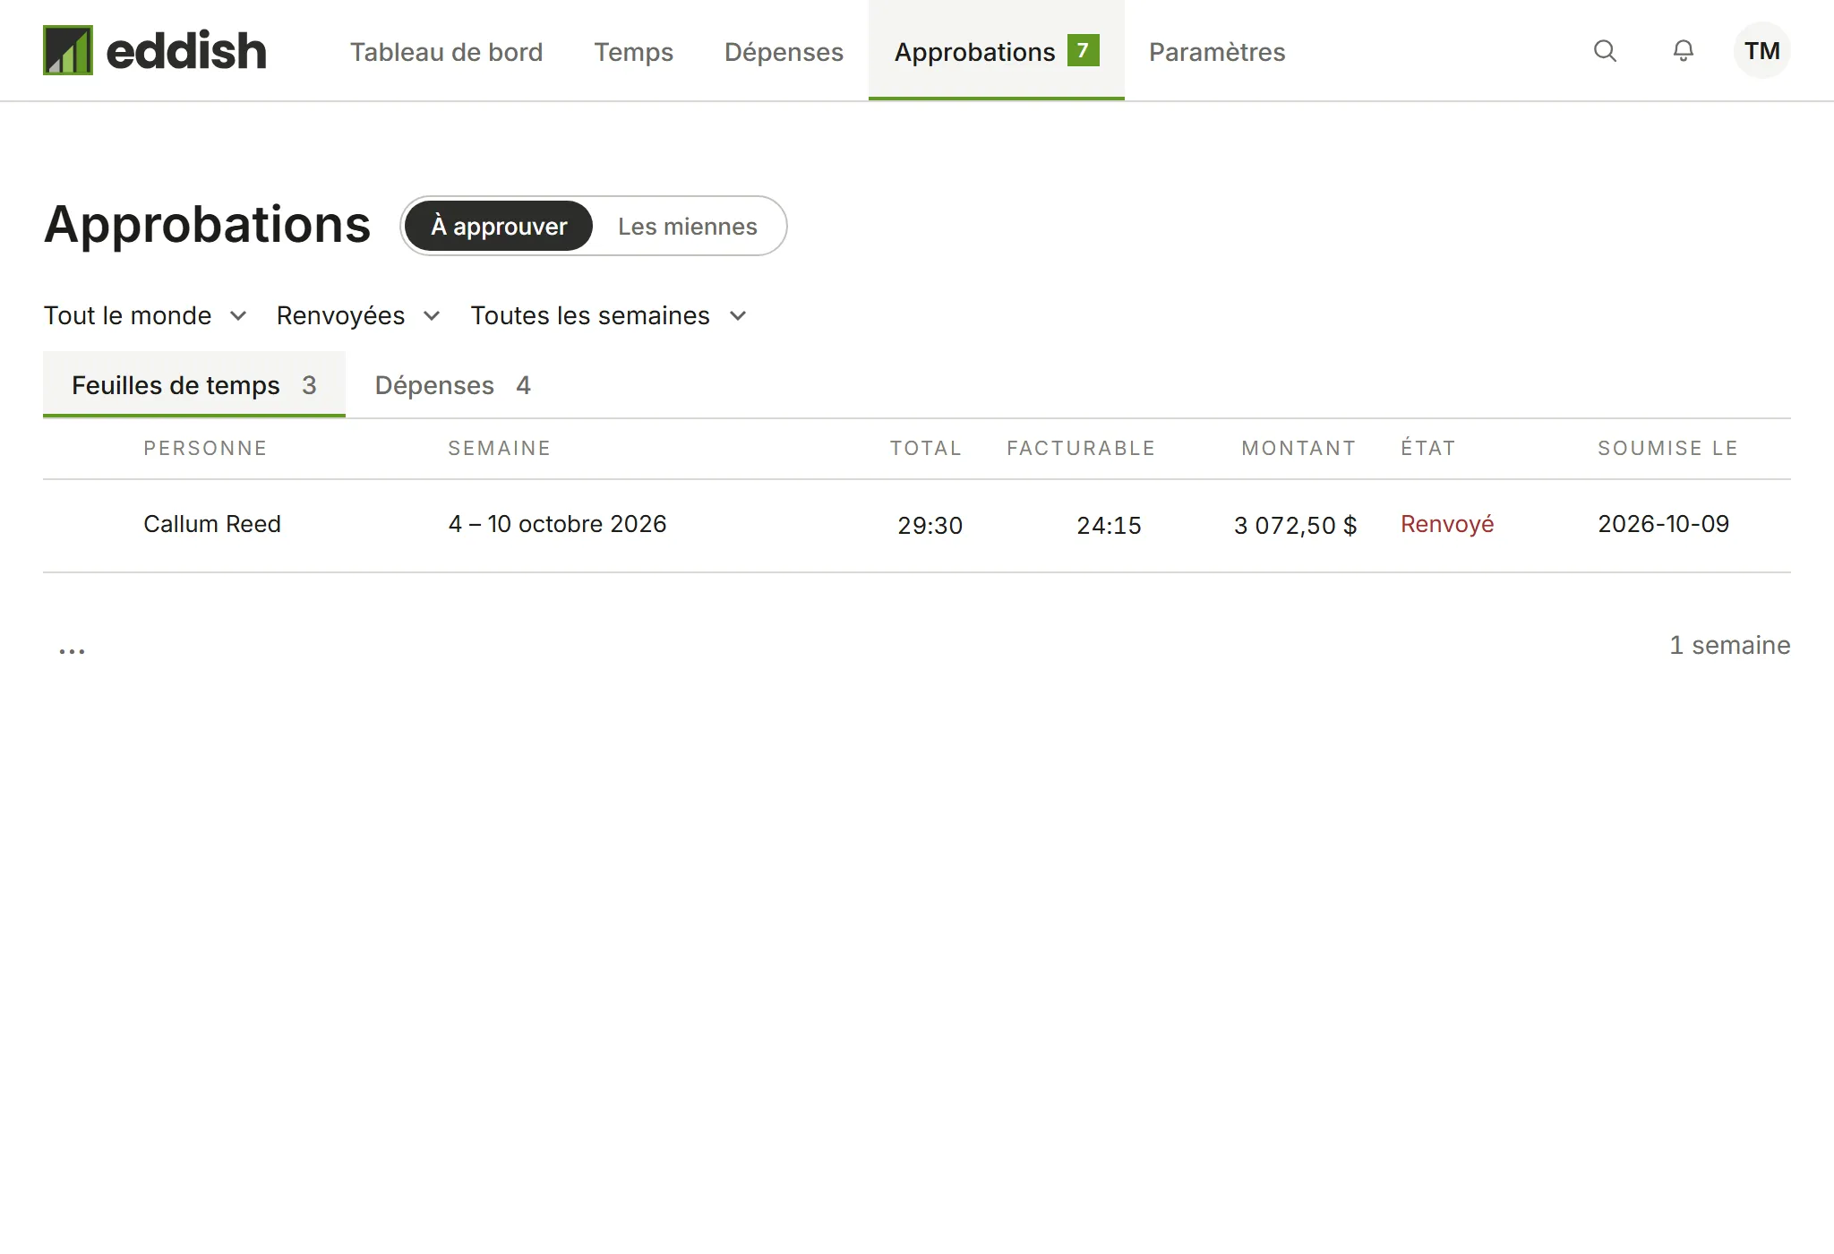Viewport: 1834px width, 1254px height.
Task: Go to Tableau de bord
Action: click(446, 52)
